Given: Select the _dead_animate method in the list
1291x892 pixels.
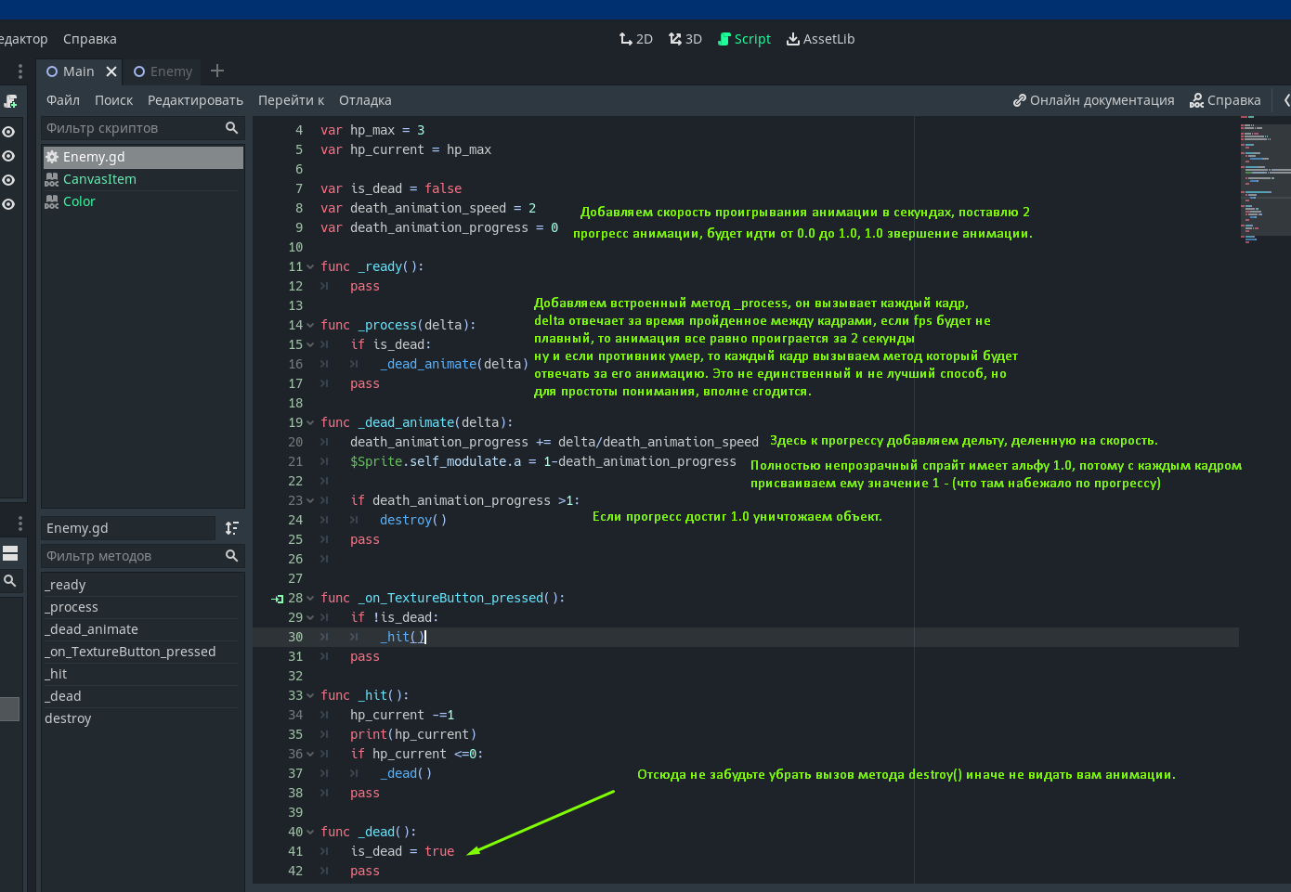Looking at the screenshot, I should [91, 629].
